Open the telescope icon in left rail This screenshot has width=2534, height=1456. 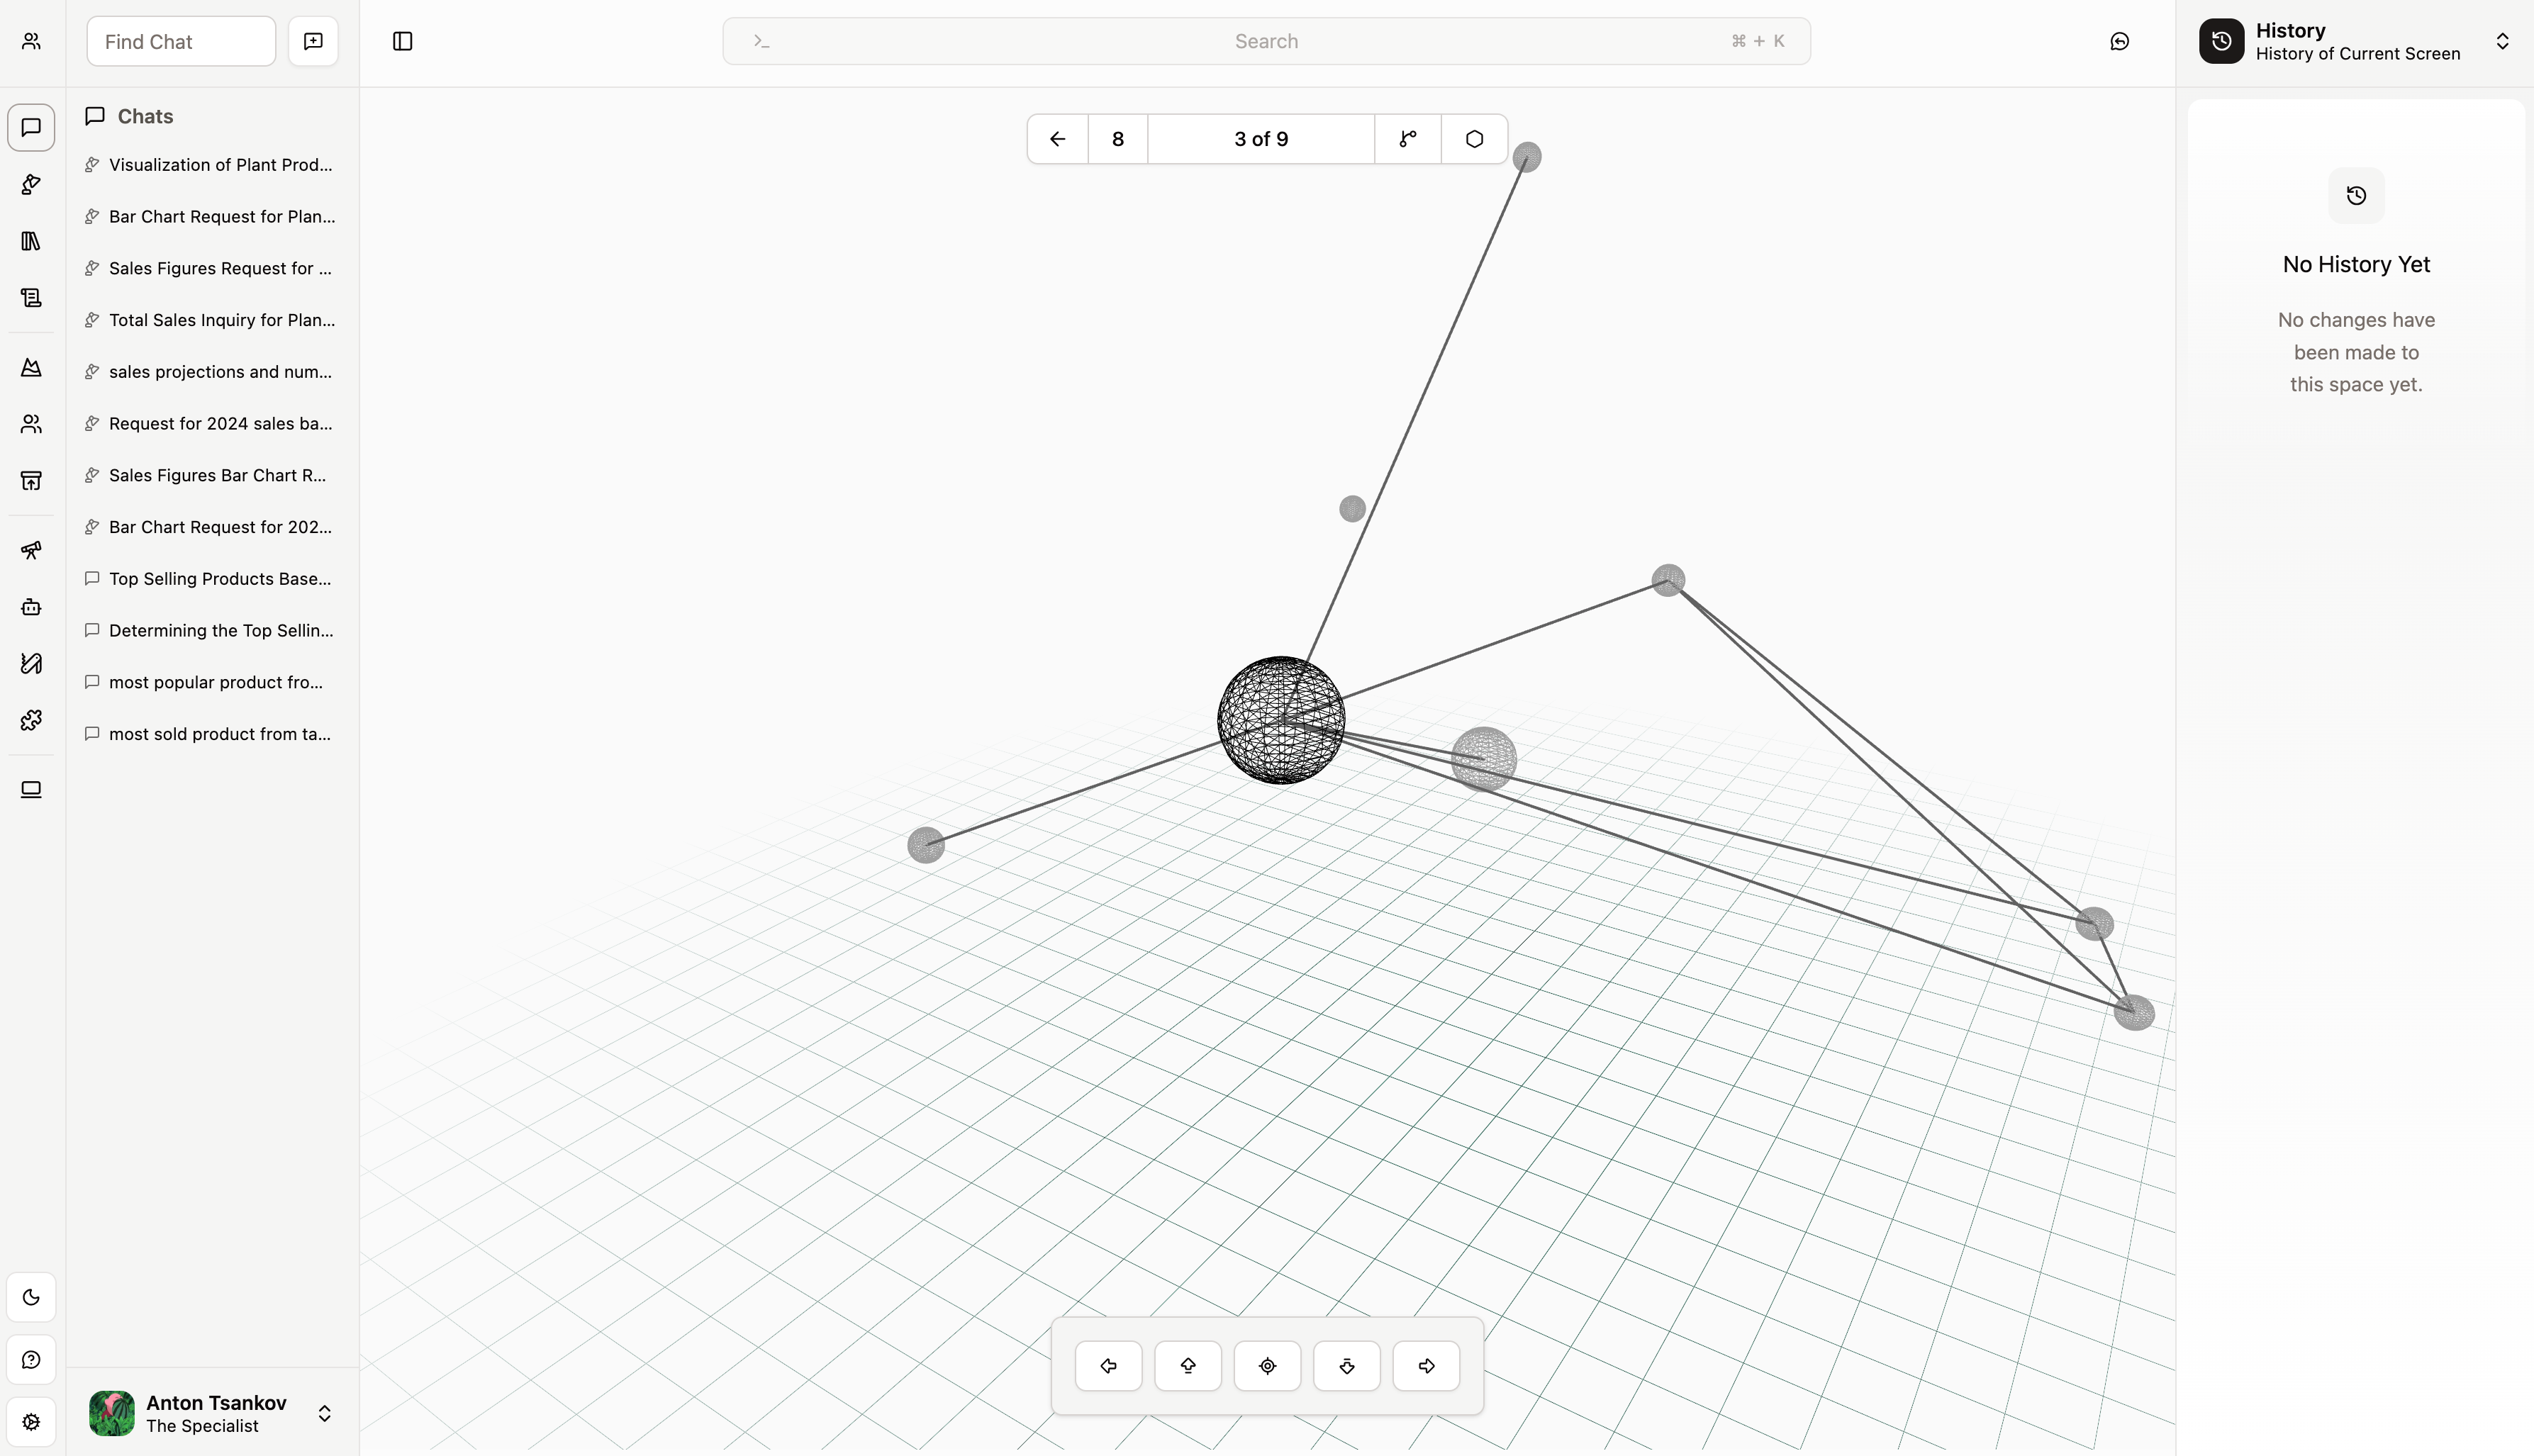pyautogui.click(x=31, y=550)
